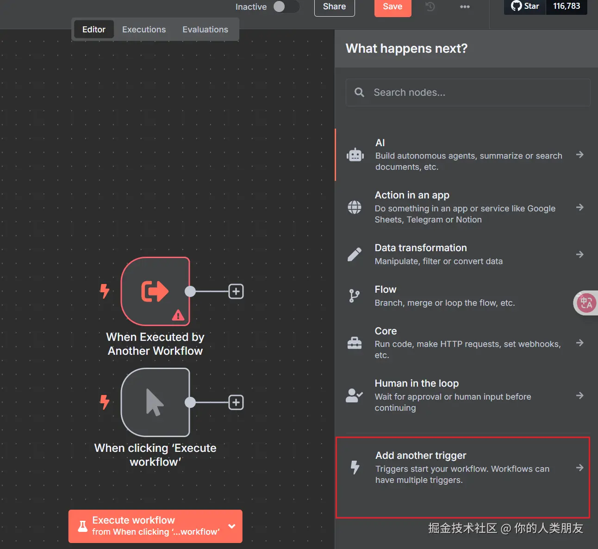Viewport: 598px width, 549px height.
Task: Click the trigger bolt beside When Executed node
Action: [x=105, y=291]
